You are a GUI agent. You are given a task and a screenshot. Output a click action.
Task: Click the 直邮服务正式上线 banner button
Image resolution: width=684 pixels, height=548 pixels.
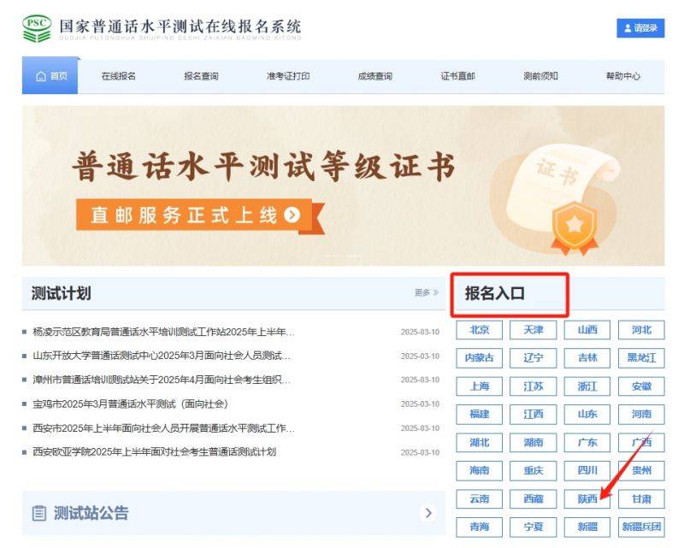(196, 215)
